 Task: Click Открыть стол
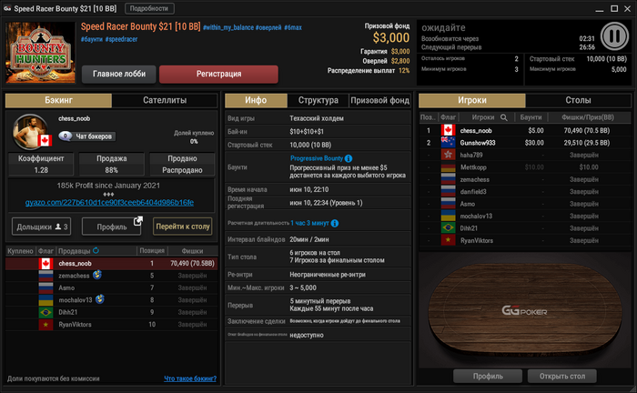pos(562,377)
